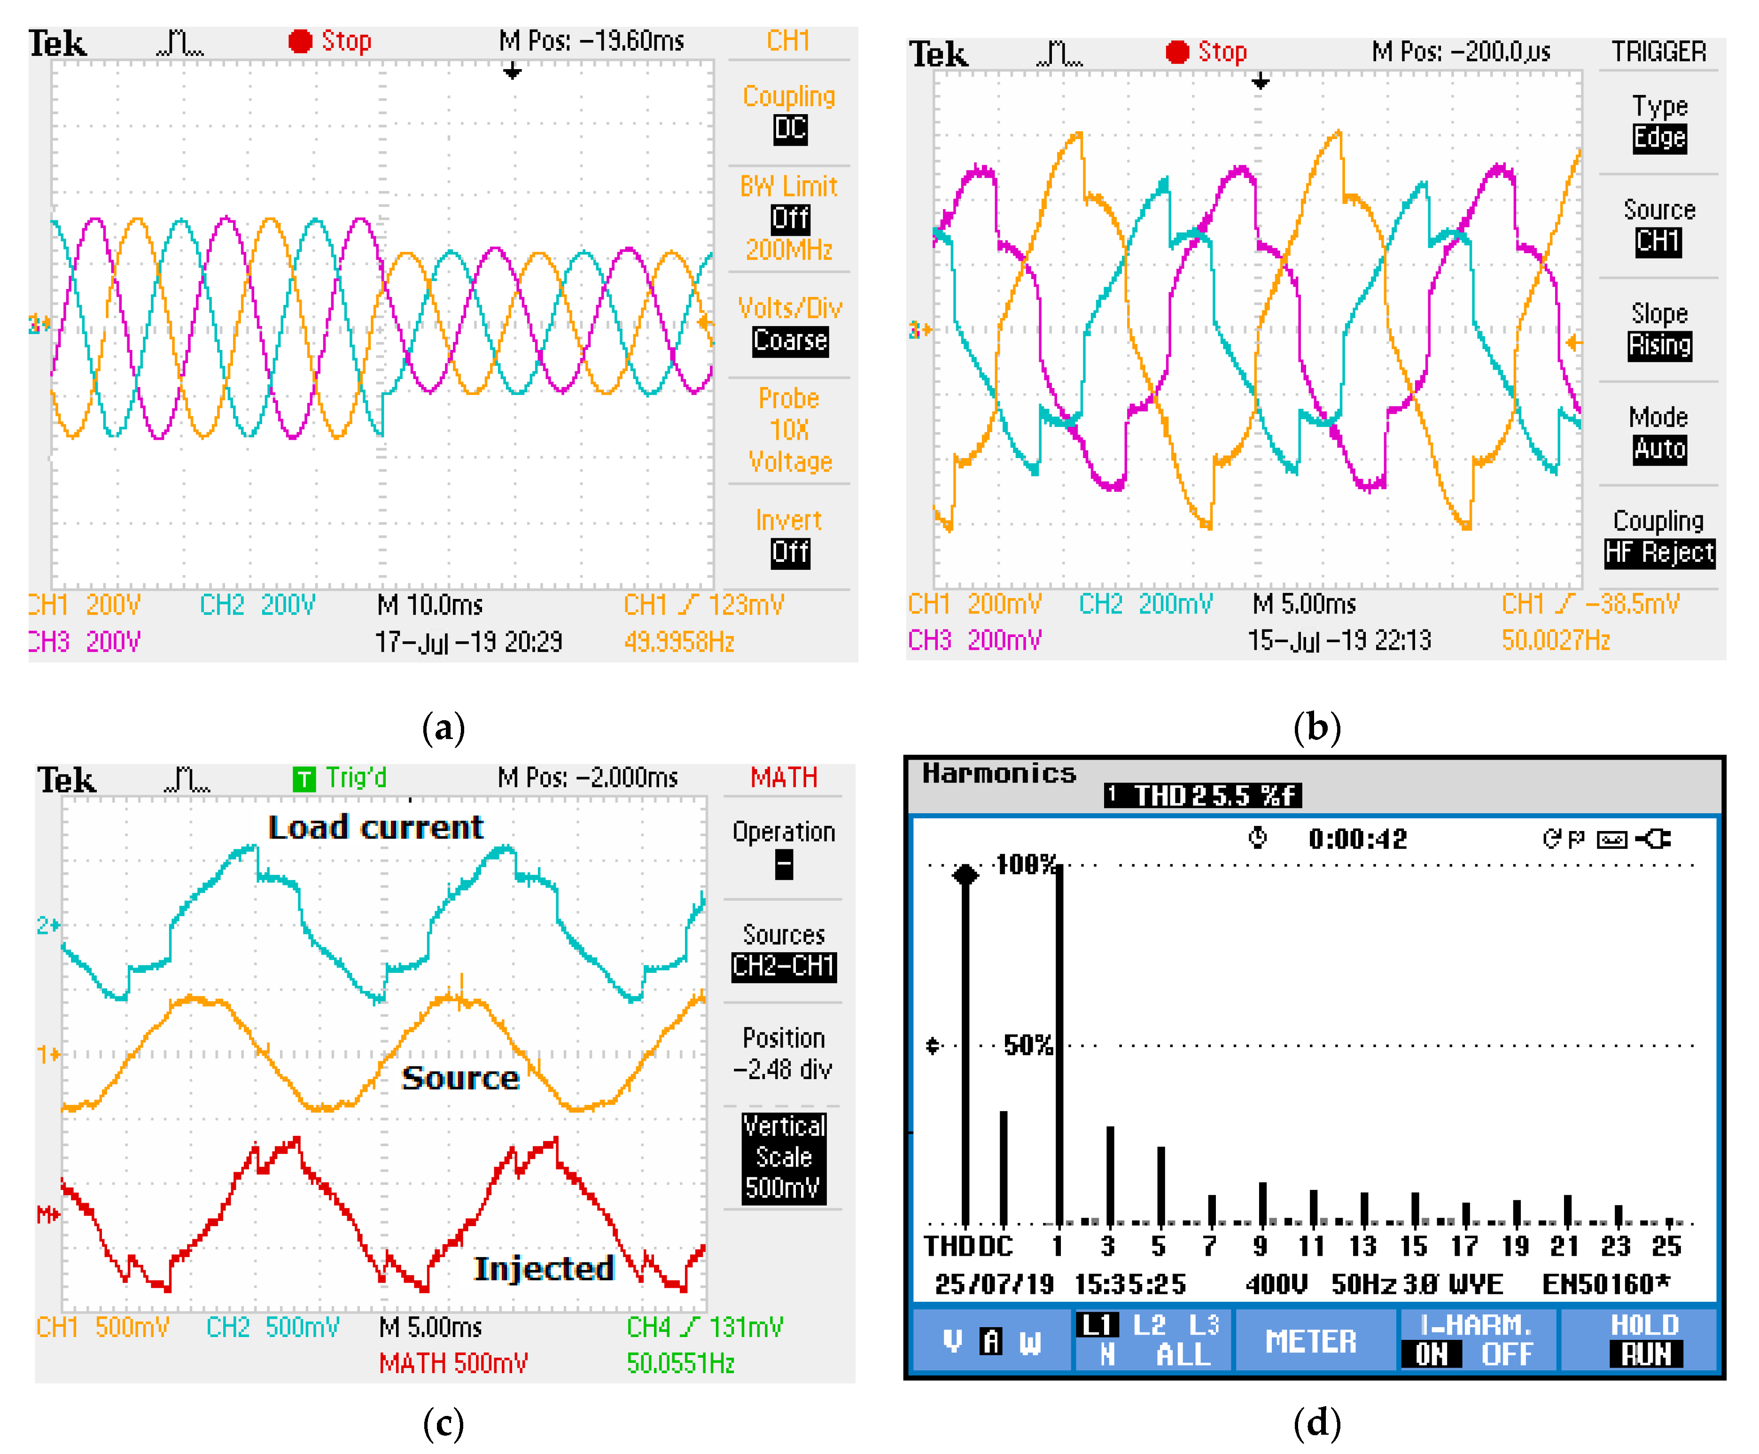Click the clock icon next to 0:00:42
This screenshot has width=1759, height=1454.
coord(1257,839)
